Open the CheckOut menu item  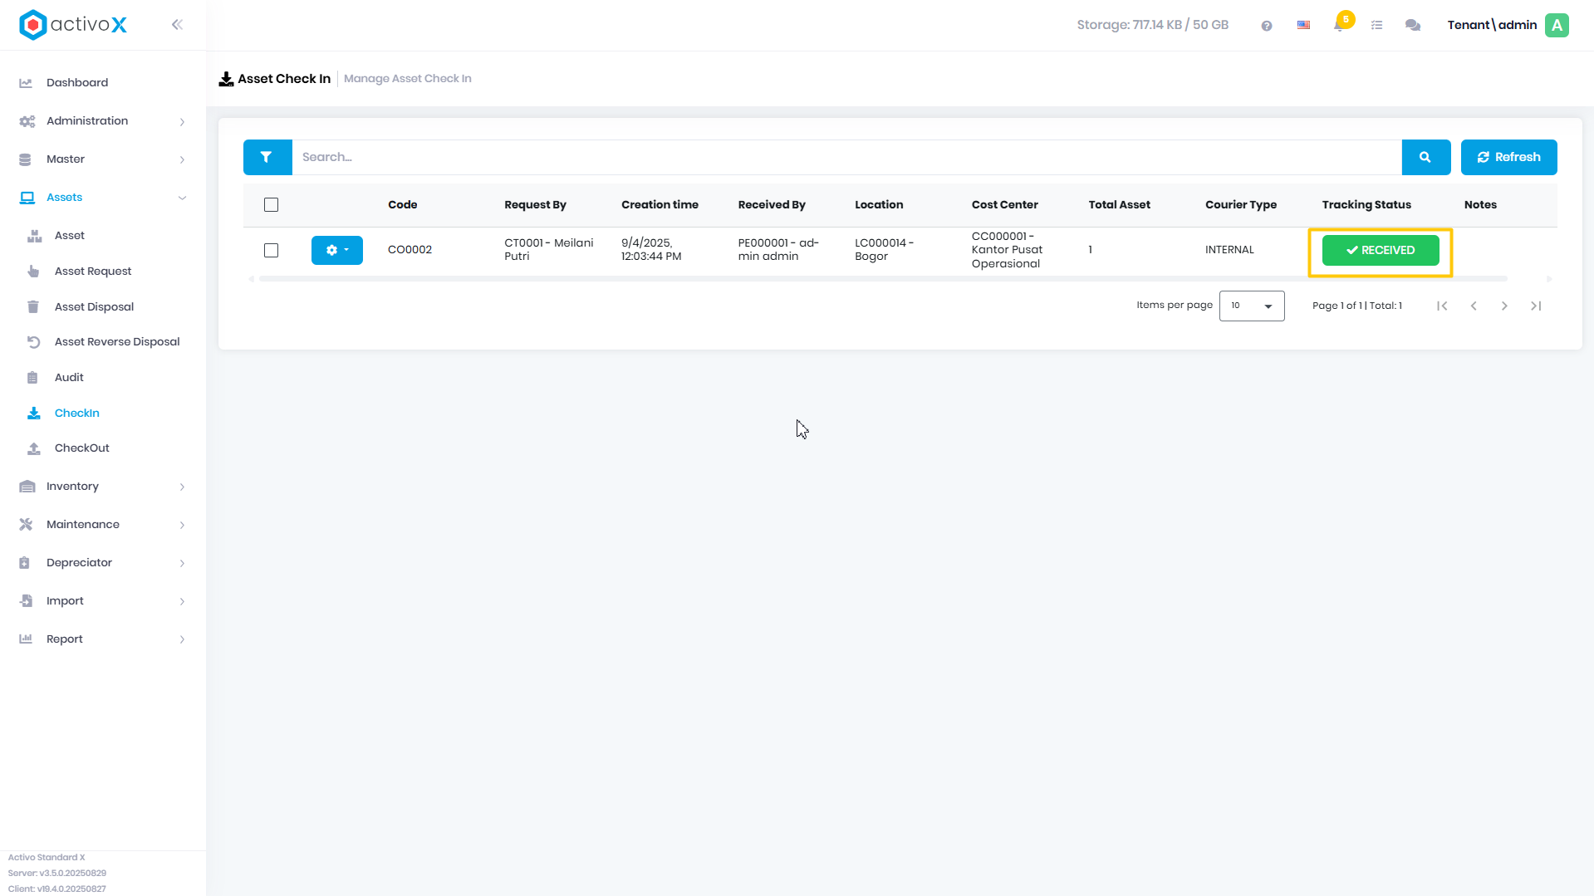[x=81, y=448]
